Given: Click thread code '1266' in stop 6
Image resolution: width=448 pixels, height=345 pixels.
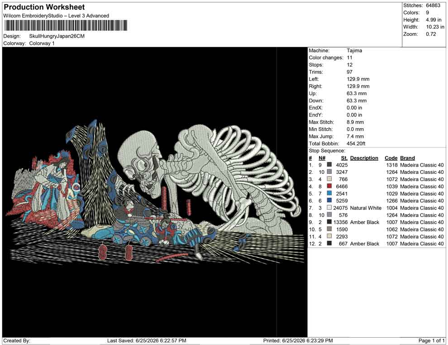Looking at the screenshot, I should (392, 201).
